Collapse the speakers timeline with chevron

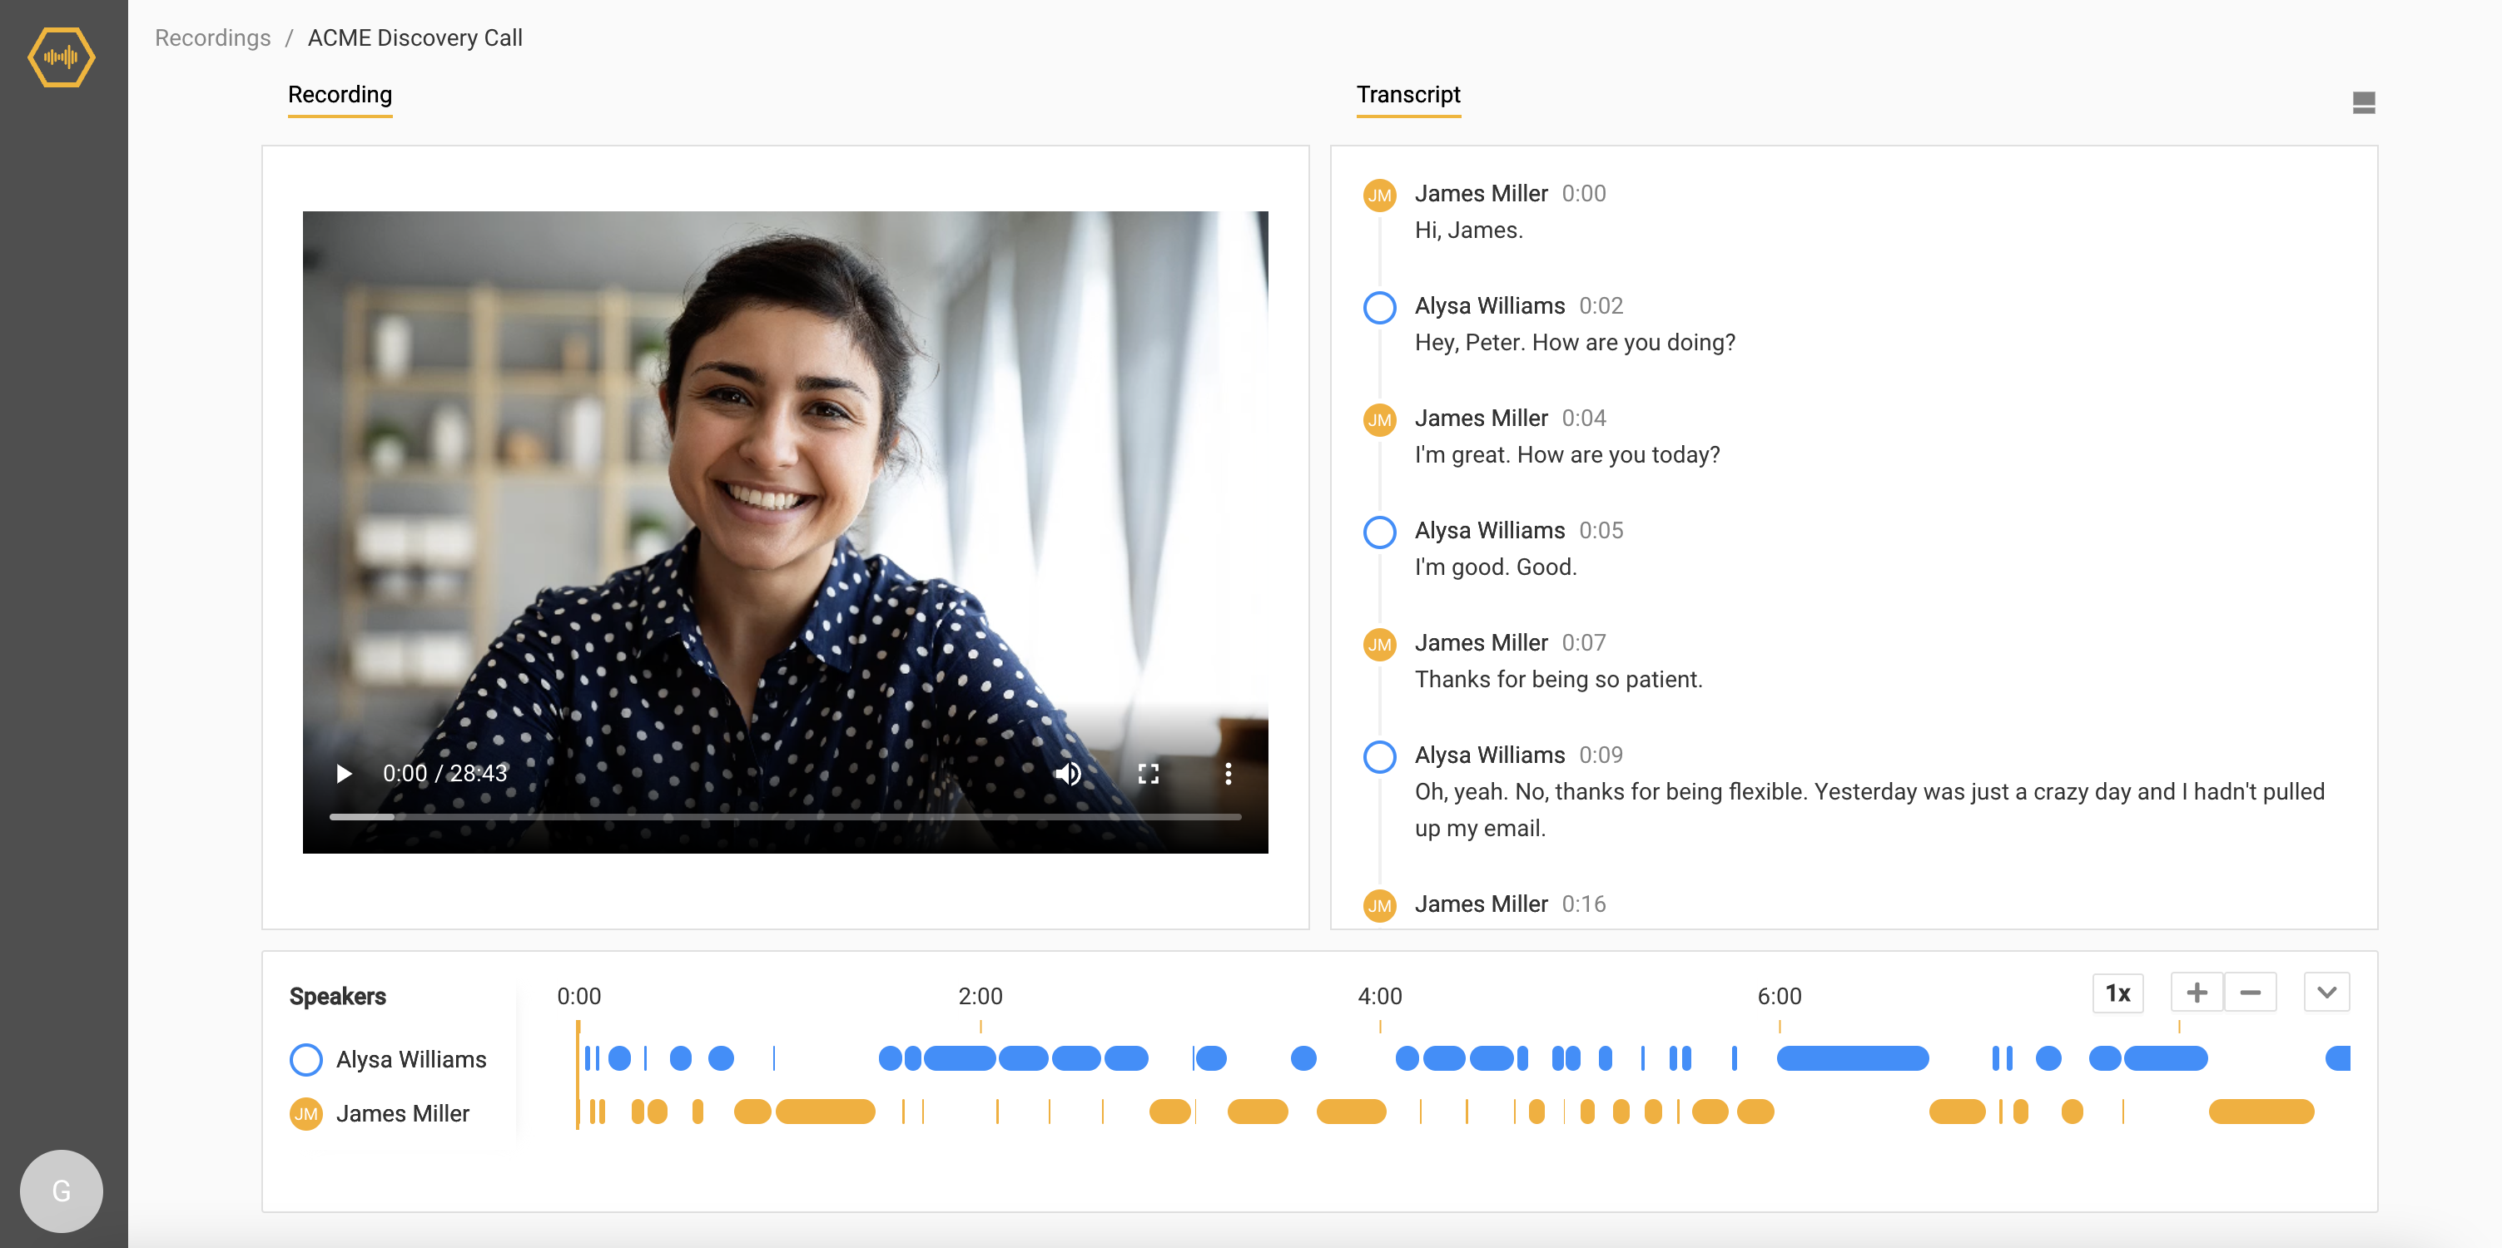[2326, 993]
